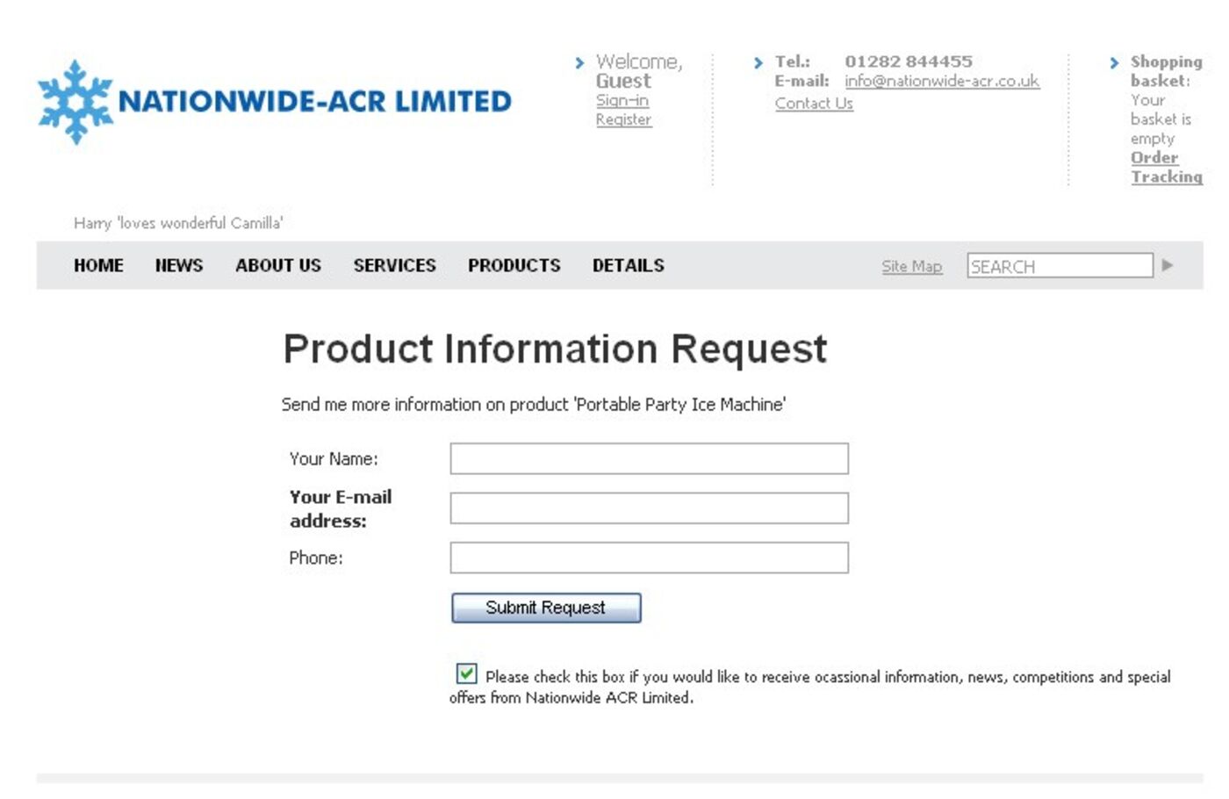Open the Order Tracking link
This screenshot has height=799, width=1229.
pos(1165,167)
